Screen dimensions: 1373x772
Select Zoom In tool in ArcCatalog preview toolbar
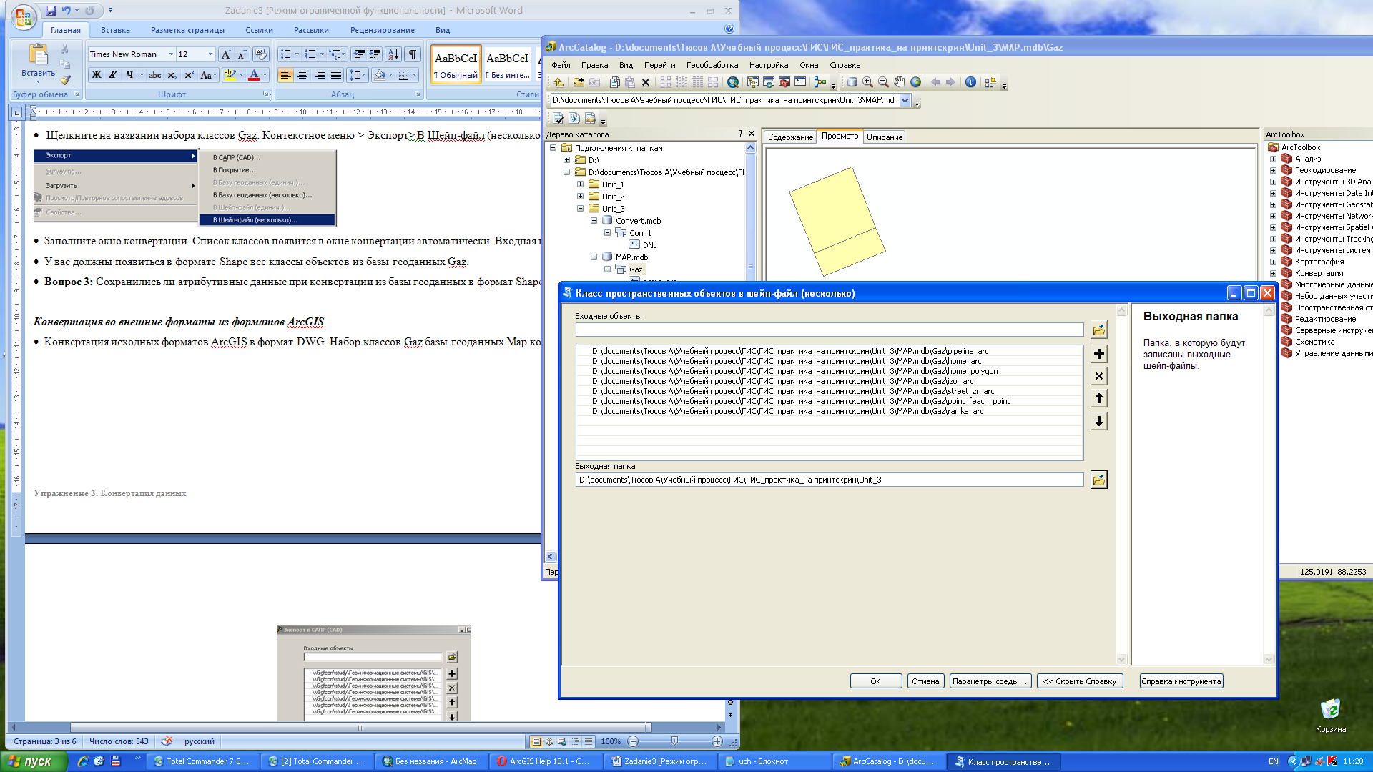pyautogui.click(x=867, y=82)
